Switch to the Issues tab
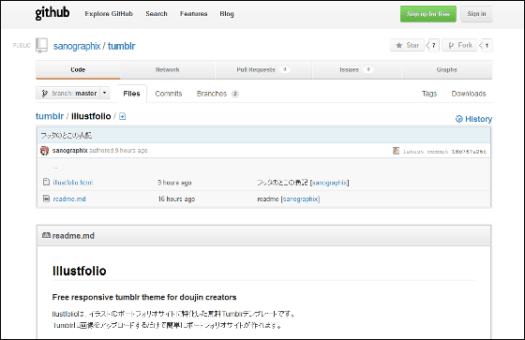The height and width of the screenshot is (340, 525). 356,69
